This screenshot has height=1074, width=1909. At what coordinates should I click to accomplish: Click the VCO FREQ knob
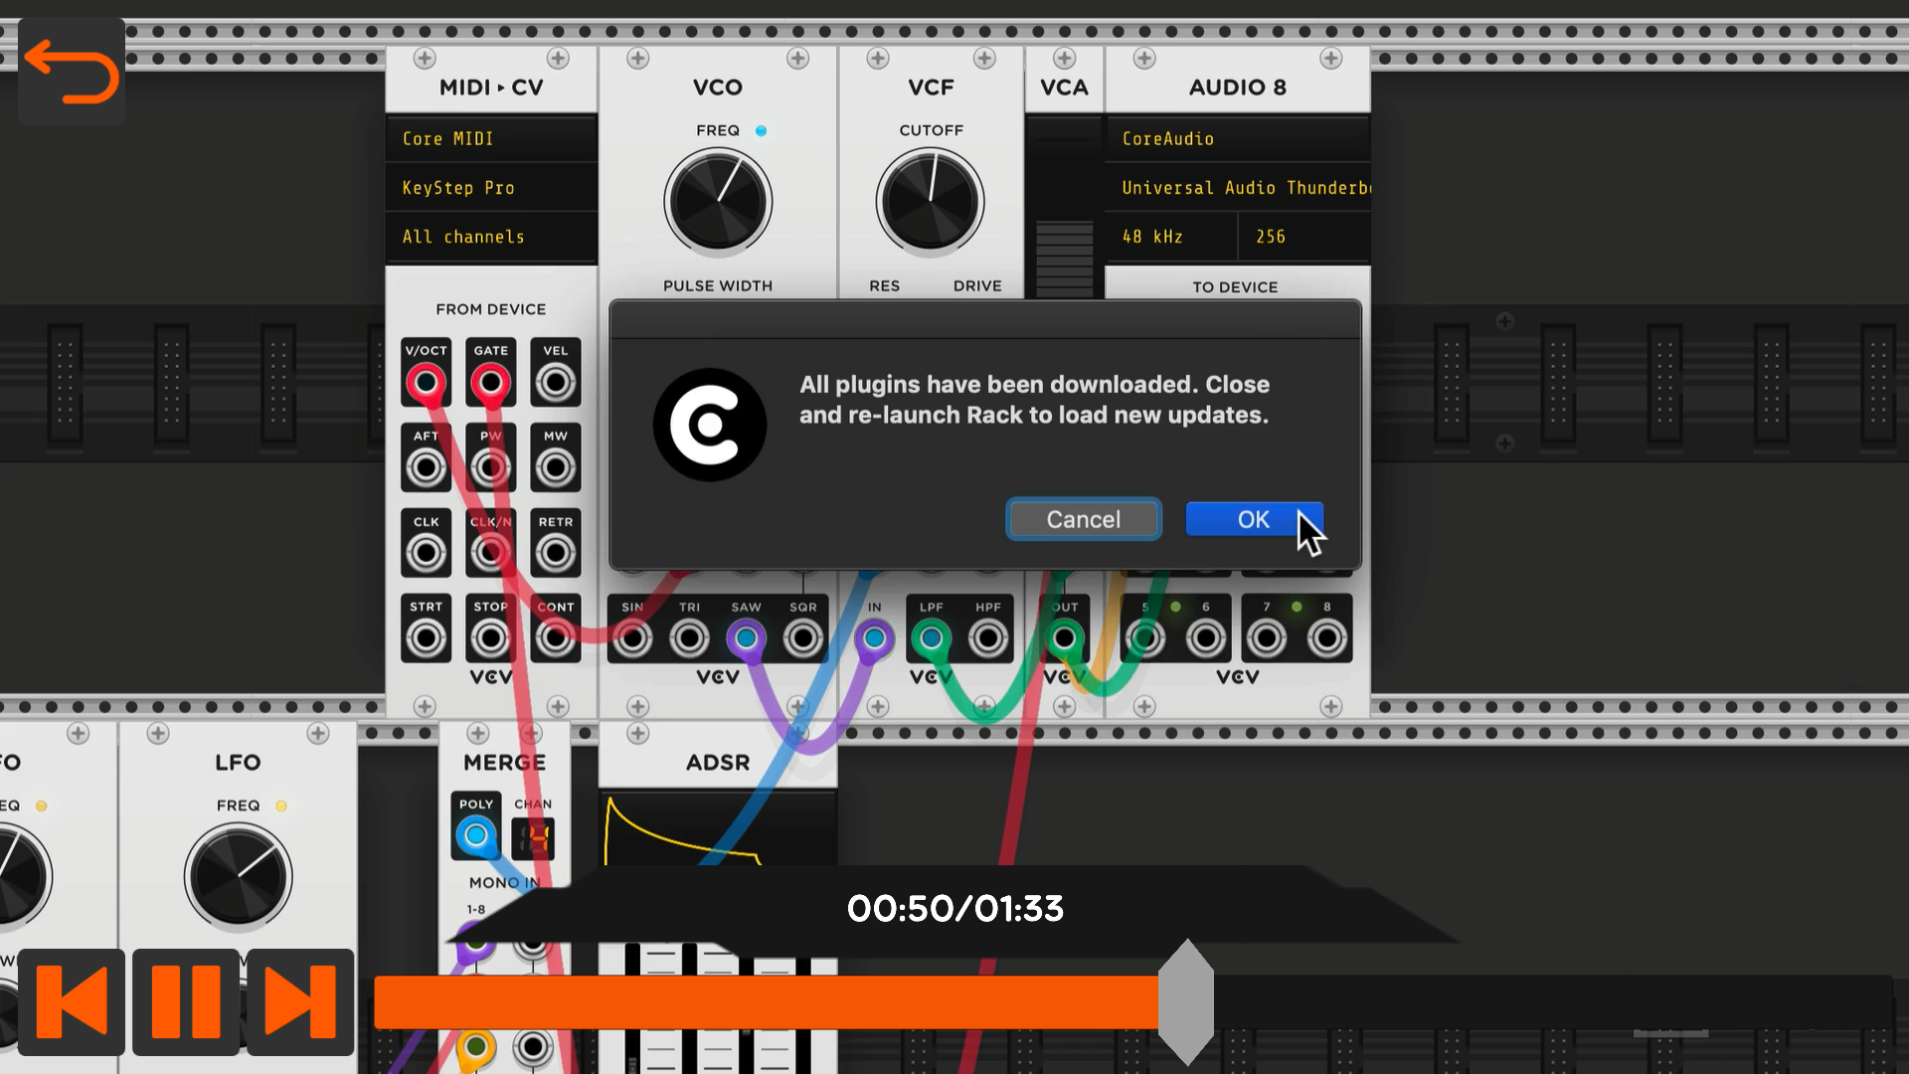pos(718,202)
